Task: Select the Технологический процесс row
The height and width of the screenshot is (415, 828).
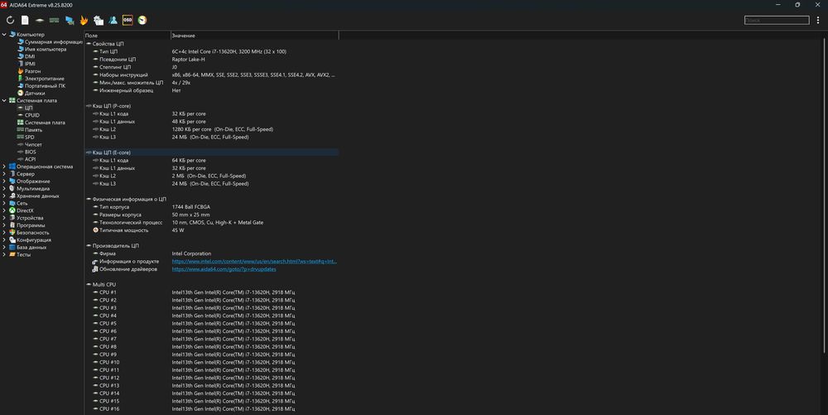Action: pyautogui.click(x=211, y=222)
